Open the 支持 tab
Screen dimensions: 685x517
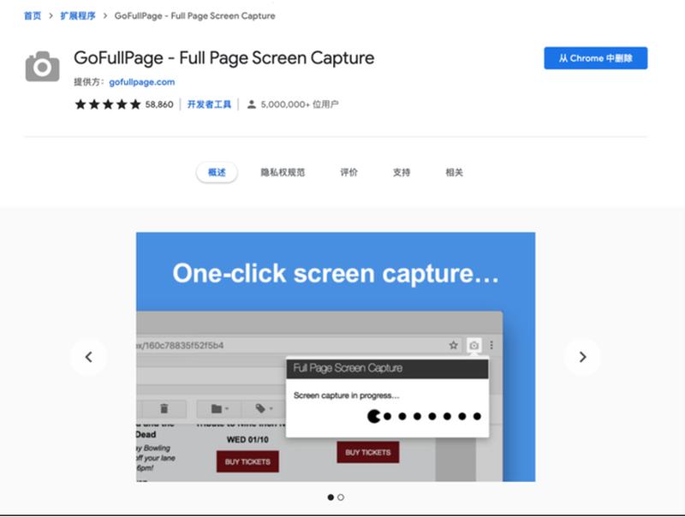click(x=402, y=173)
